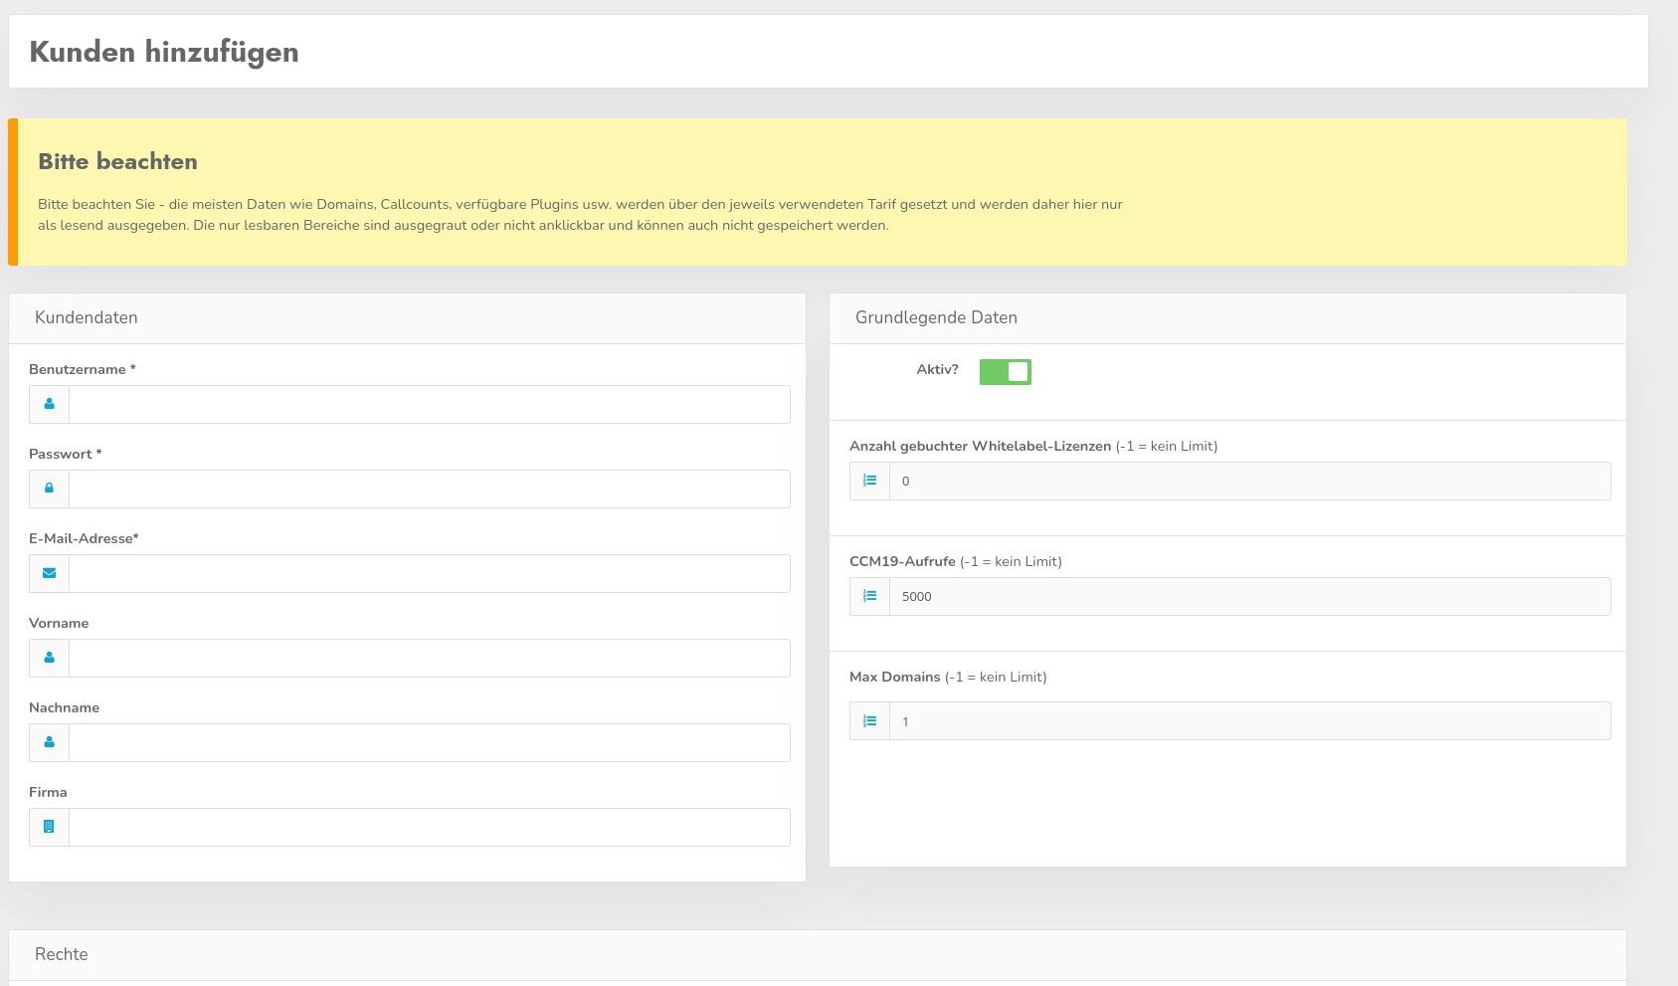Screen dimensions: 1678x986
Task: Click inside the Firma input field
Action: [429, 827]
